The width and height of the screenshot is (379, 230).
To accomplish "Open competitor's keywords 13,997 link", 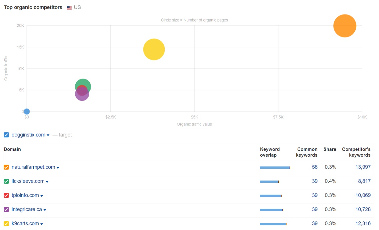I will [x=363, y=167].
